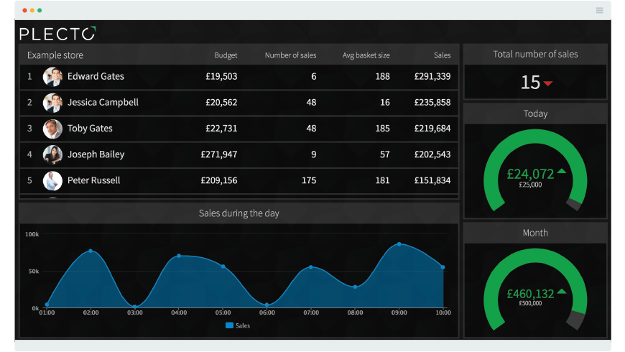Sort by Avg basket size header
625x352 pixels.
(366, 55)
